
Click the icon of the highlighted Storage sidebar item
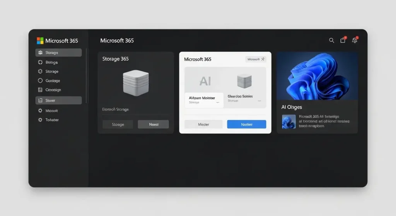(40, 53)
